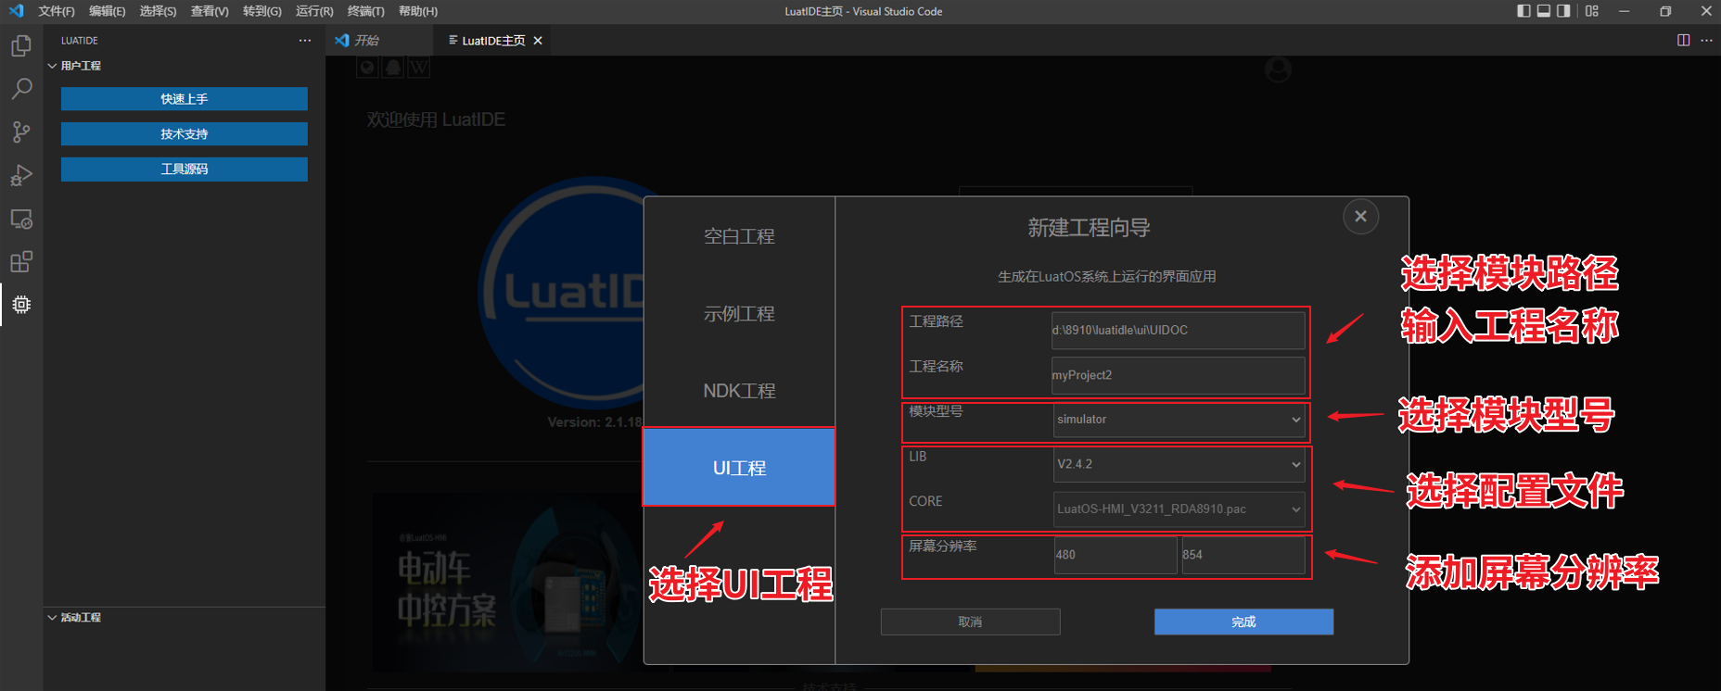The height and width of the screenshot is (691, 1721).
Task: Open the 编辑(E) menu
Action: 108,11
